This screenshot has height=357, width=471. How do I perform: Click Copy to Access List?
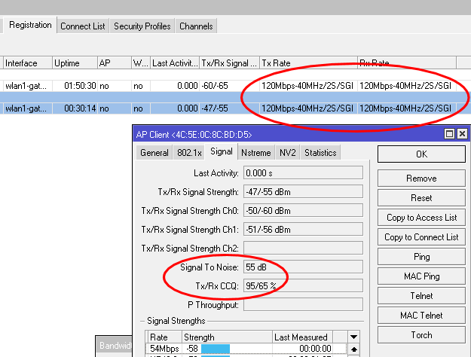(421, 218)
